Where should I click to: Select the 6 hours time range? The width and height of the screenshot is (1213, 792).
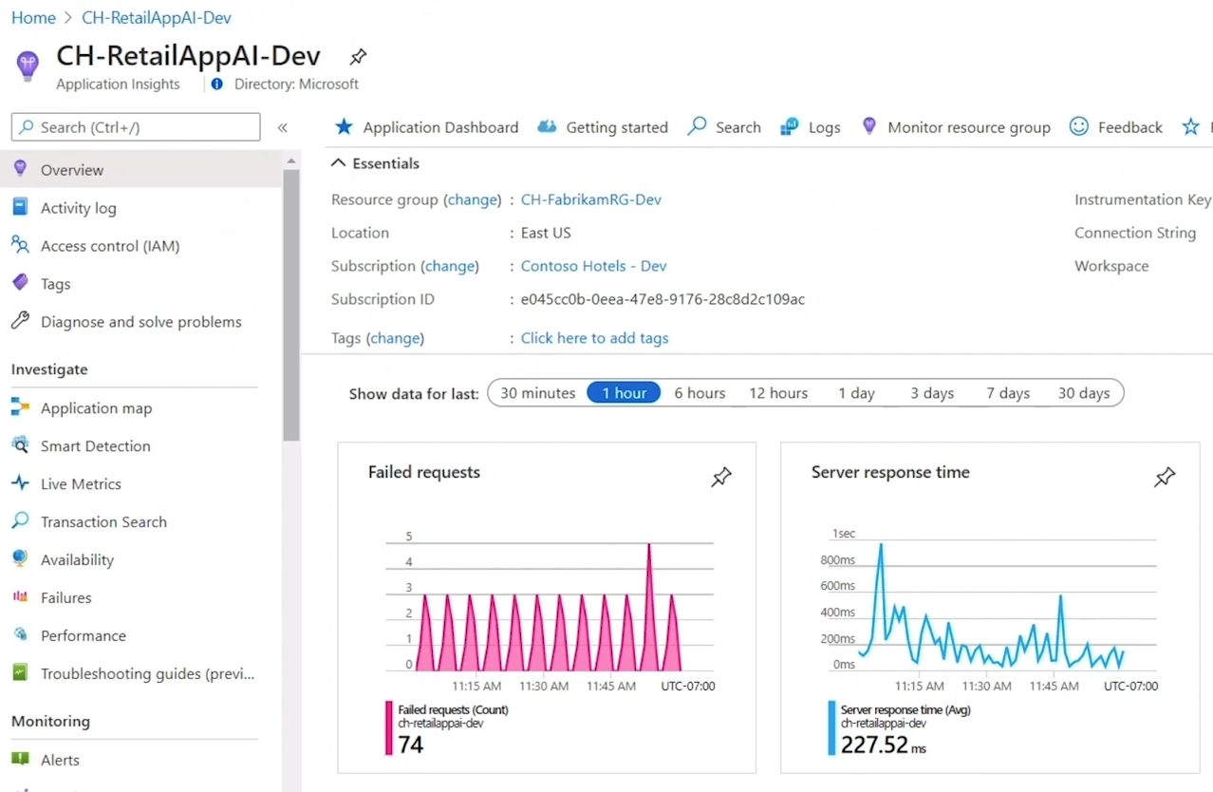pyautogui.click(x=700, y=393)
